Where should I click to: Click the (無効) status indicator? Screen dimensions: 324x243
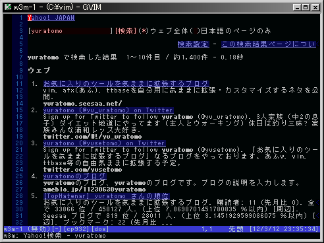coord(39,229)
